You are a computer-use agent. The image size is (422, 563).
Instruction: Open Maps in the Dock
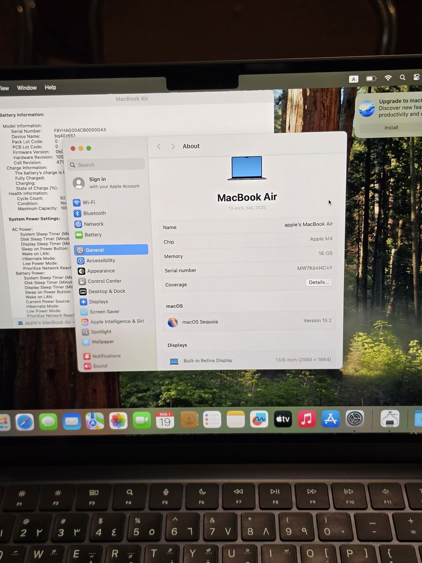point(95,421)
